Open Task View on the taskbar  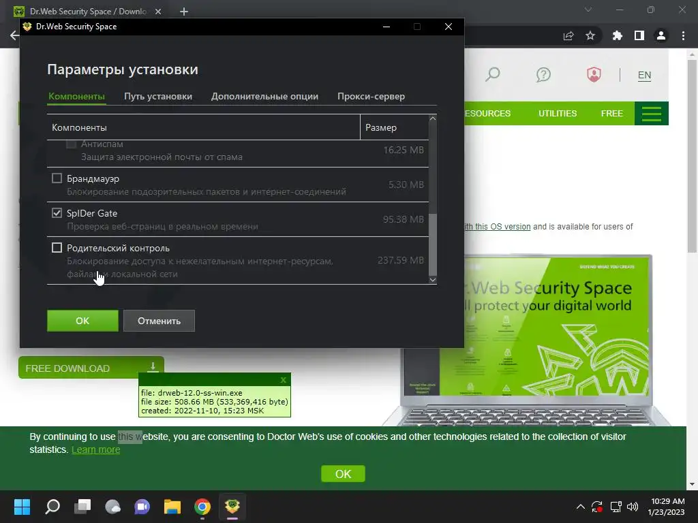pyautogui.click(x=82, y=507)
